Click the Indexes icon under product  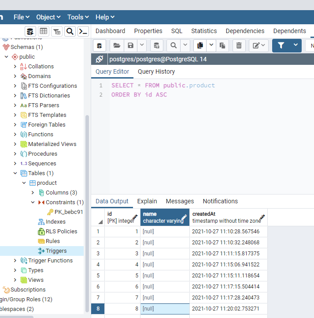[x=41, y=222]
